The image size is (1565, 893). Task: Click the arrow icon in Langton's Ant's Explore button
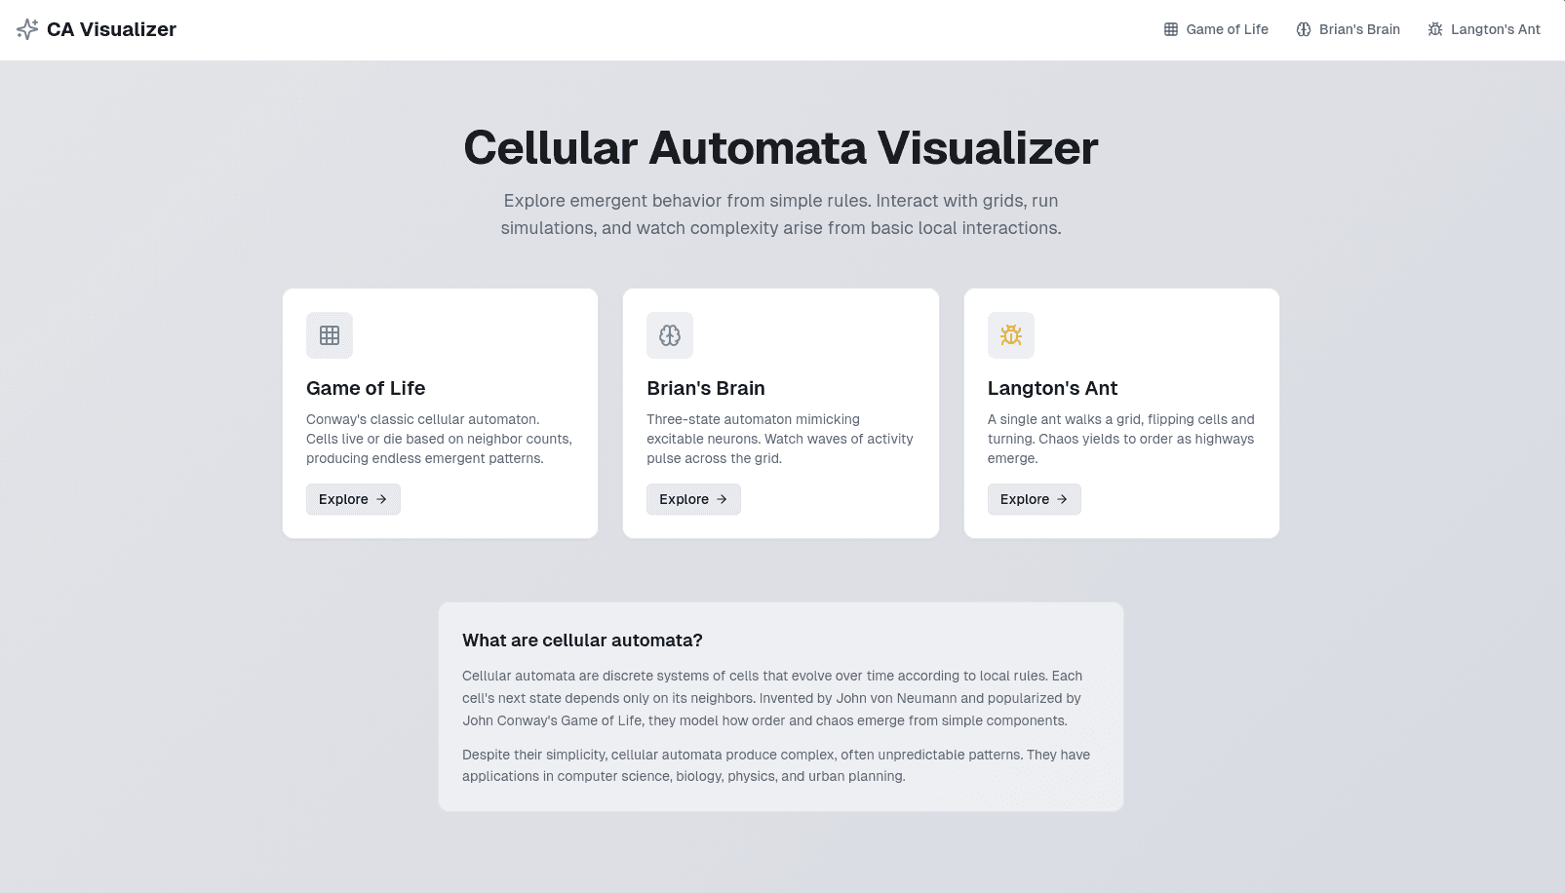click(x=1062, y=499)
